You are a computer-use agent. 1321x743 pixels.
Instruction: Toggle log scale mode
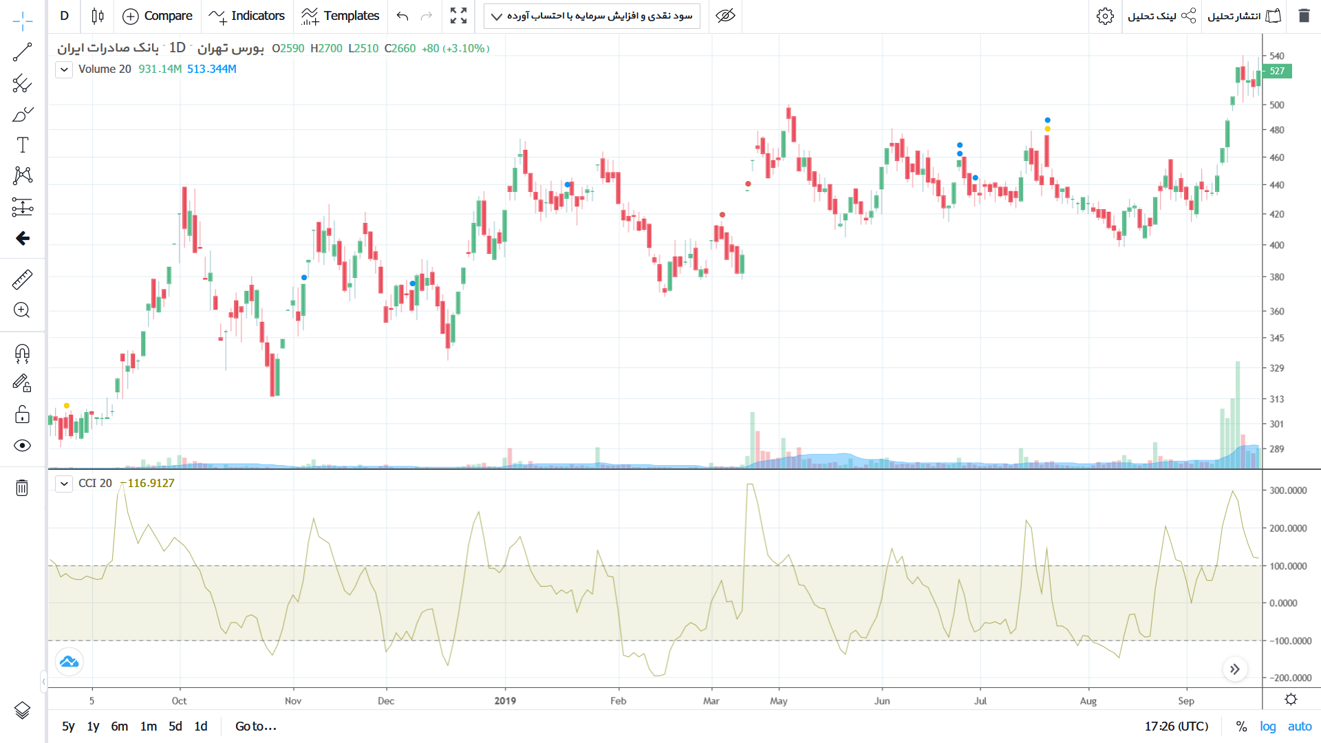(x=1268, y=726)
